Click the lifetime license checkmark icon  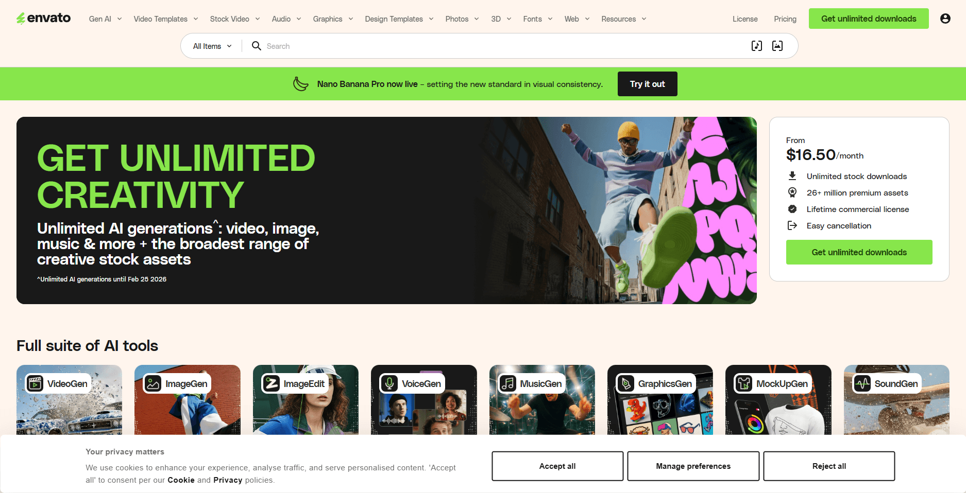coord(792,209)
